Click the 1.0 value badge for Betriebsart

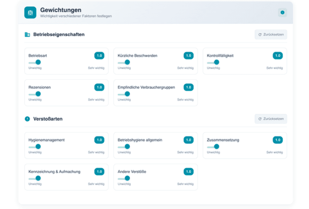[x=99, y=55]
